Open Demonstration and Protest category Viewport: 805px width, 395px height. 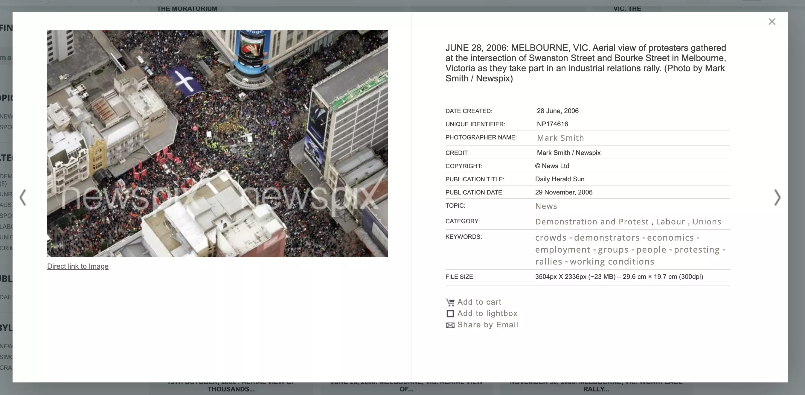pyautogui.click(x=592, y=222)
